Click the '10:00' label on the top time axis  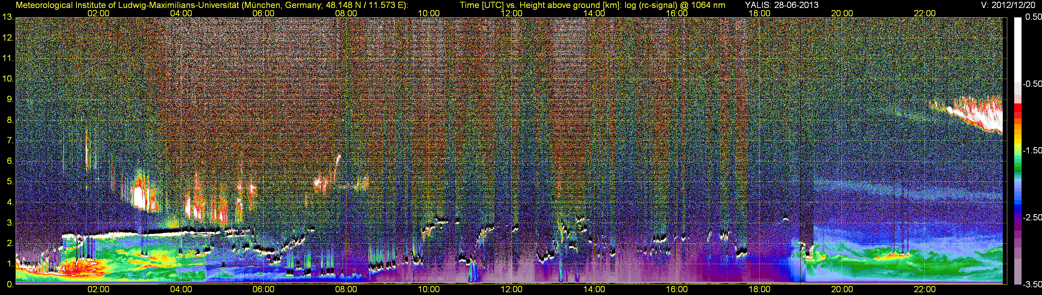pos(429,13)
